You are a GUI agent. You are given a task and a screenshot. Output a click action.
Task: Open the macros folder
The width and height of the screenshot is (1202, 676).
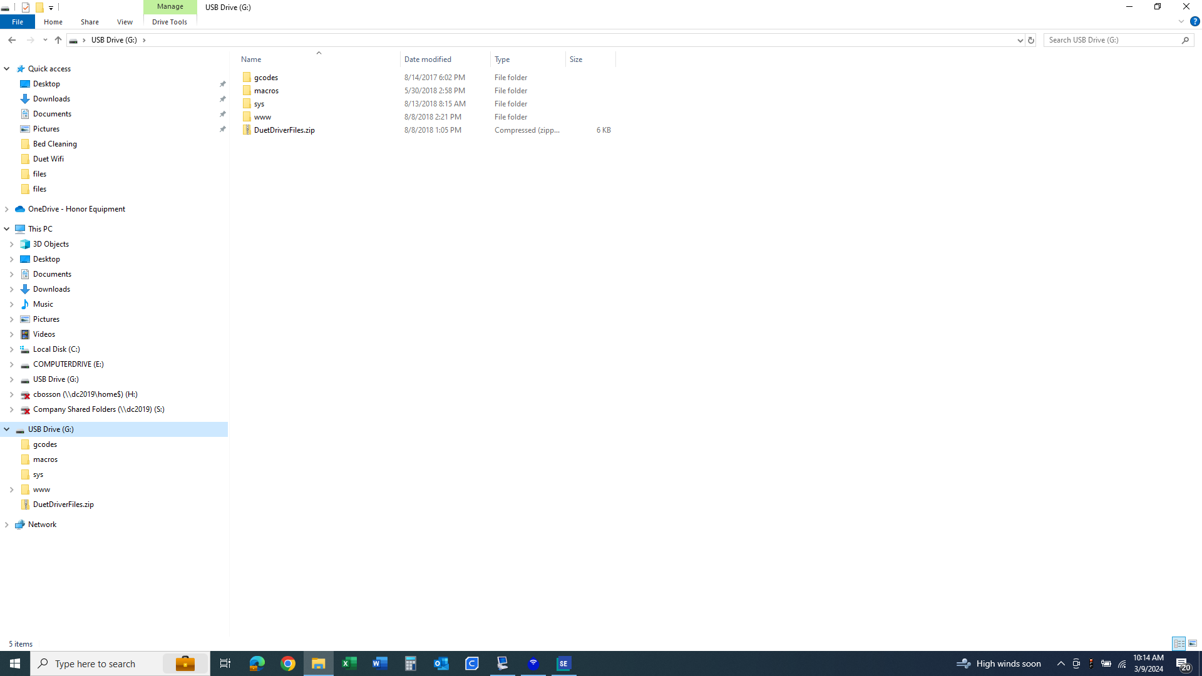pyautogui.click(x=266, y=90)
